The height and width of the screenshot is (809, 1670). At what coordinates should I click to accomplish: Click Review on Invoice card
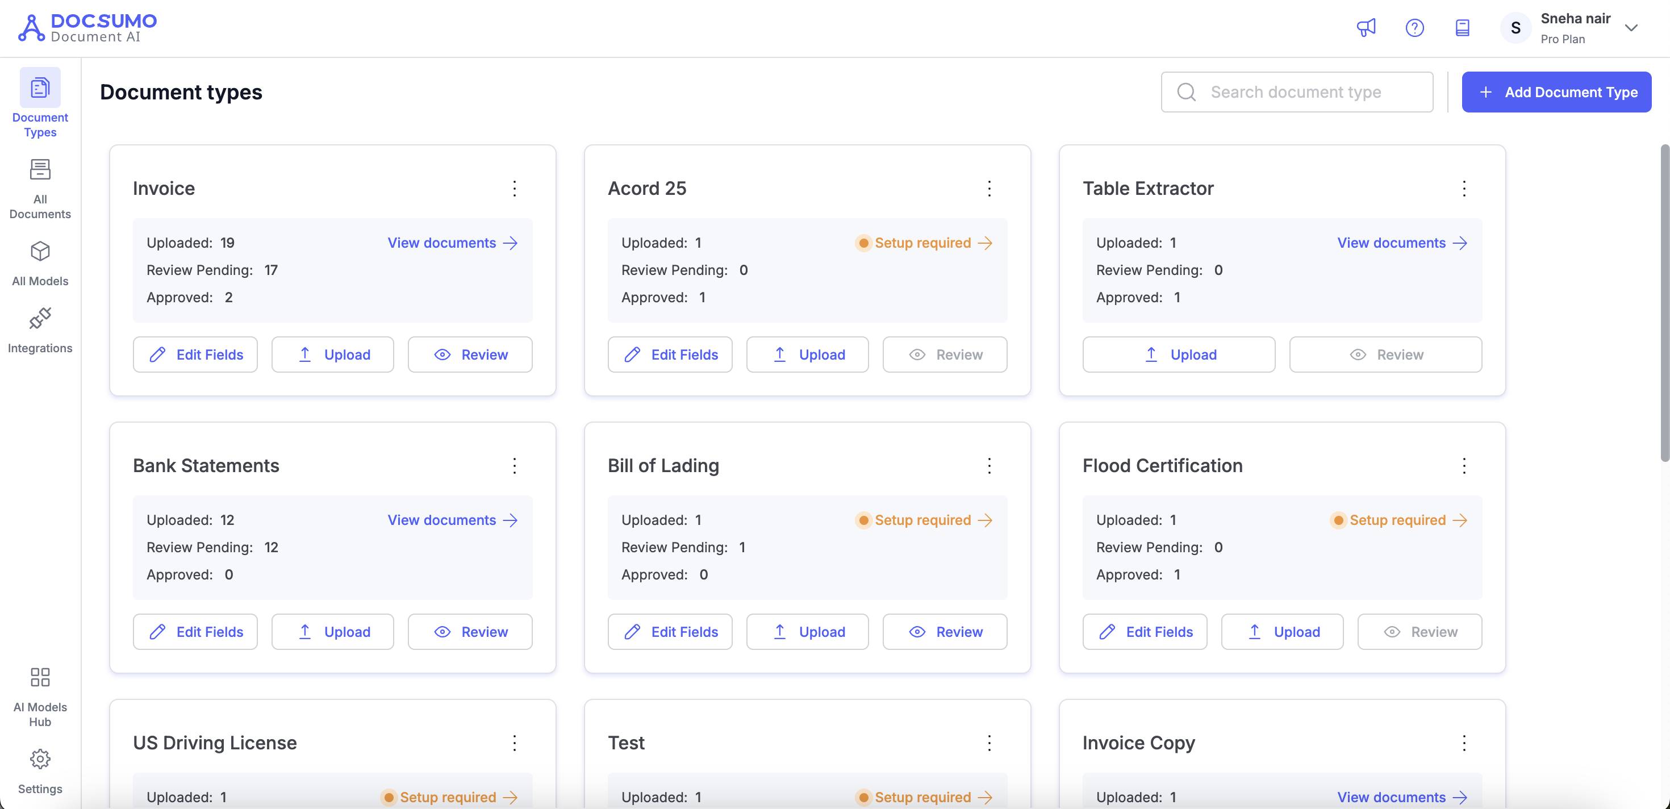pyautogui.click(x=470, y=355)
